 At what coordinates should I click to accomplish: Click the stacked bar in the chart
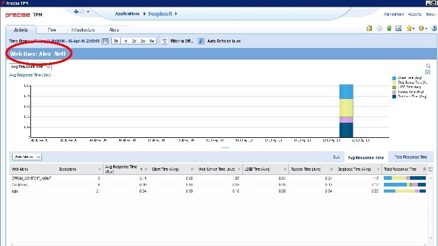pyautogui.click(x=346, y=111)
